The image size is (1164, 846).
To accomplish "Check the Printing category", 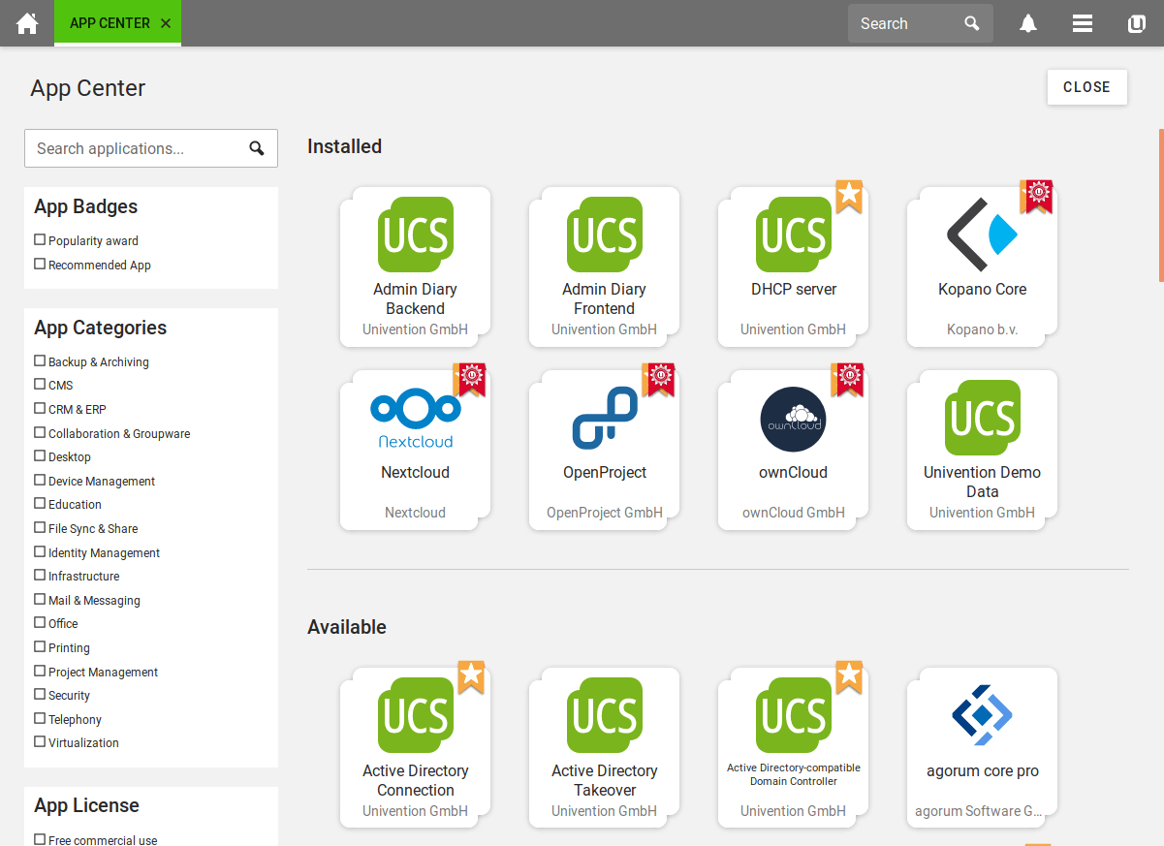I will click(x=40, y=646).
